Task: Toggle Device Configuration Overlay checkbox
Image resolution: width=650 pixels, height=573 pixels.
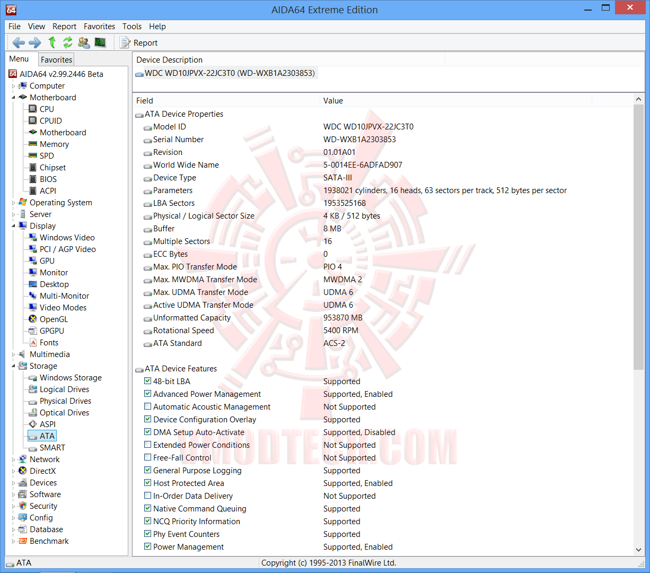Action: click(x=148, y=419)
